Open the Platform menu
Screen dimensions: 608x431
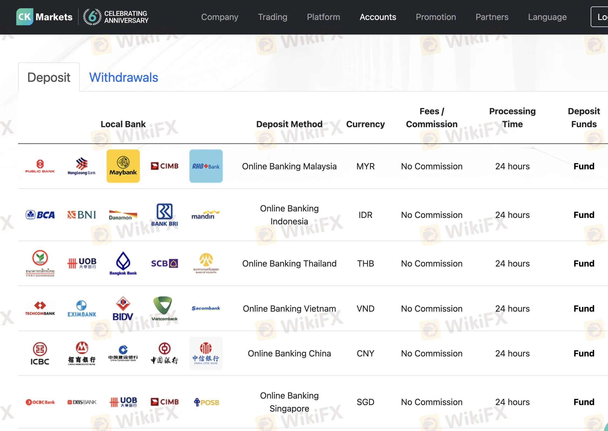tap(323, 17)
